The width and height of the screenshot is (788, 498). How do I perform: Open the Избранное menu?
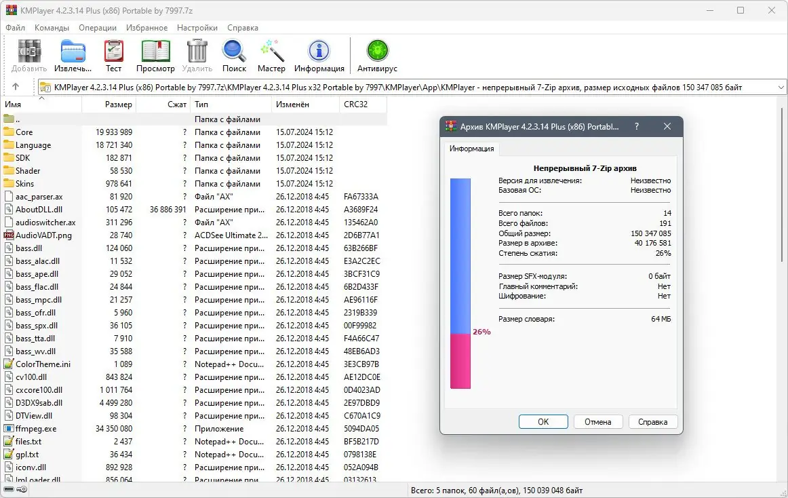coord(146,28)
